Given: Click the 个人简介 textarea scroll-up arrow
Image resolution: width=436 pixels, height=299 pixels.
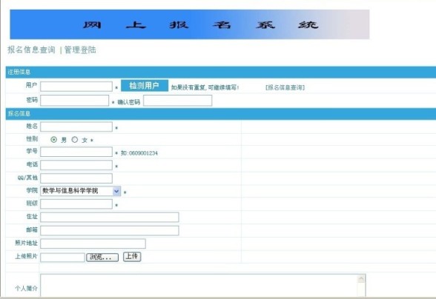Looking at the screenshot, I should pos(361,278).
